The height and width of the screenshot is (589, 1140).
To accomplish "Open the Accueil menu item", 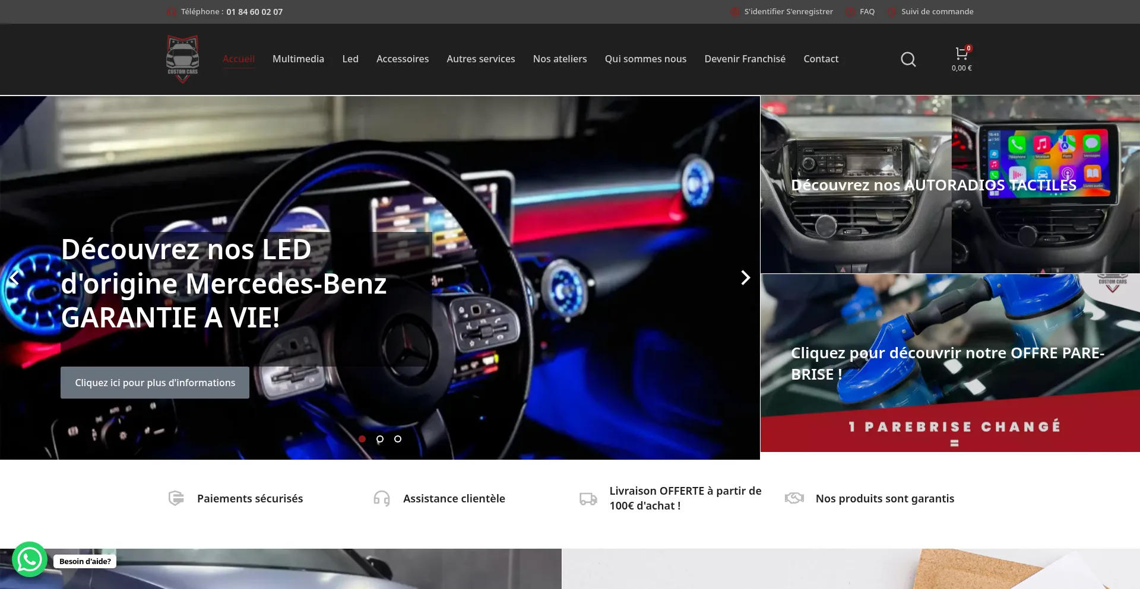I will [x=239, y=59].
